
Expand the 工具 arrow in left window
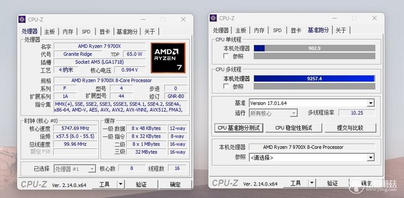click(120, 184)
